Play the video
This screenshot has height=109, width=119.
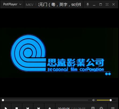point(6,108)
